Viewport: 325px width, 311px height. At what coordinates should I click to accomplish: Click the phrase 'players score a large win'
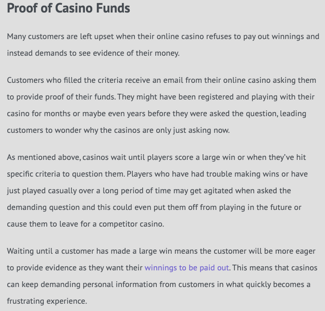coord(191,157)
